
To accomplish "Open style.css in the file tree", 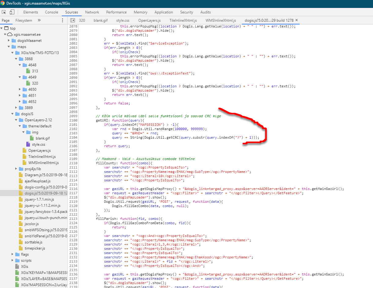I will click(38, 144).
